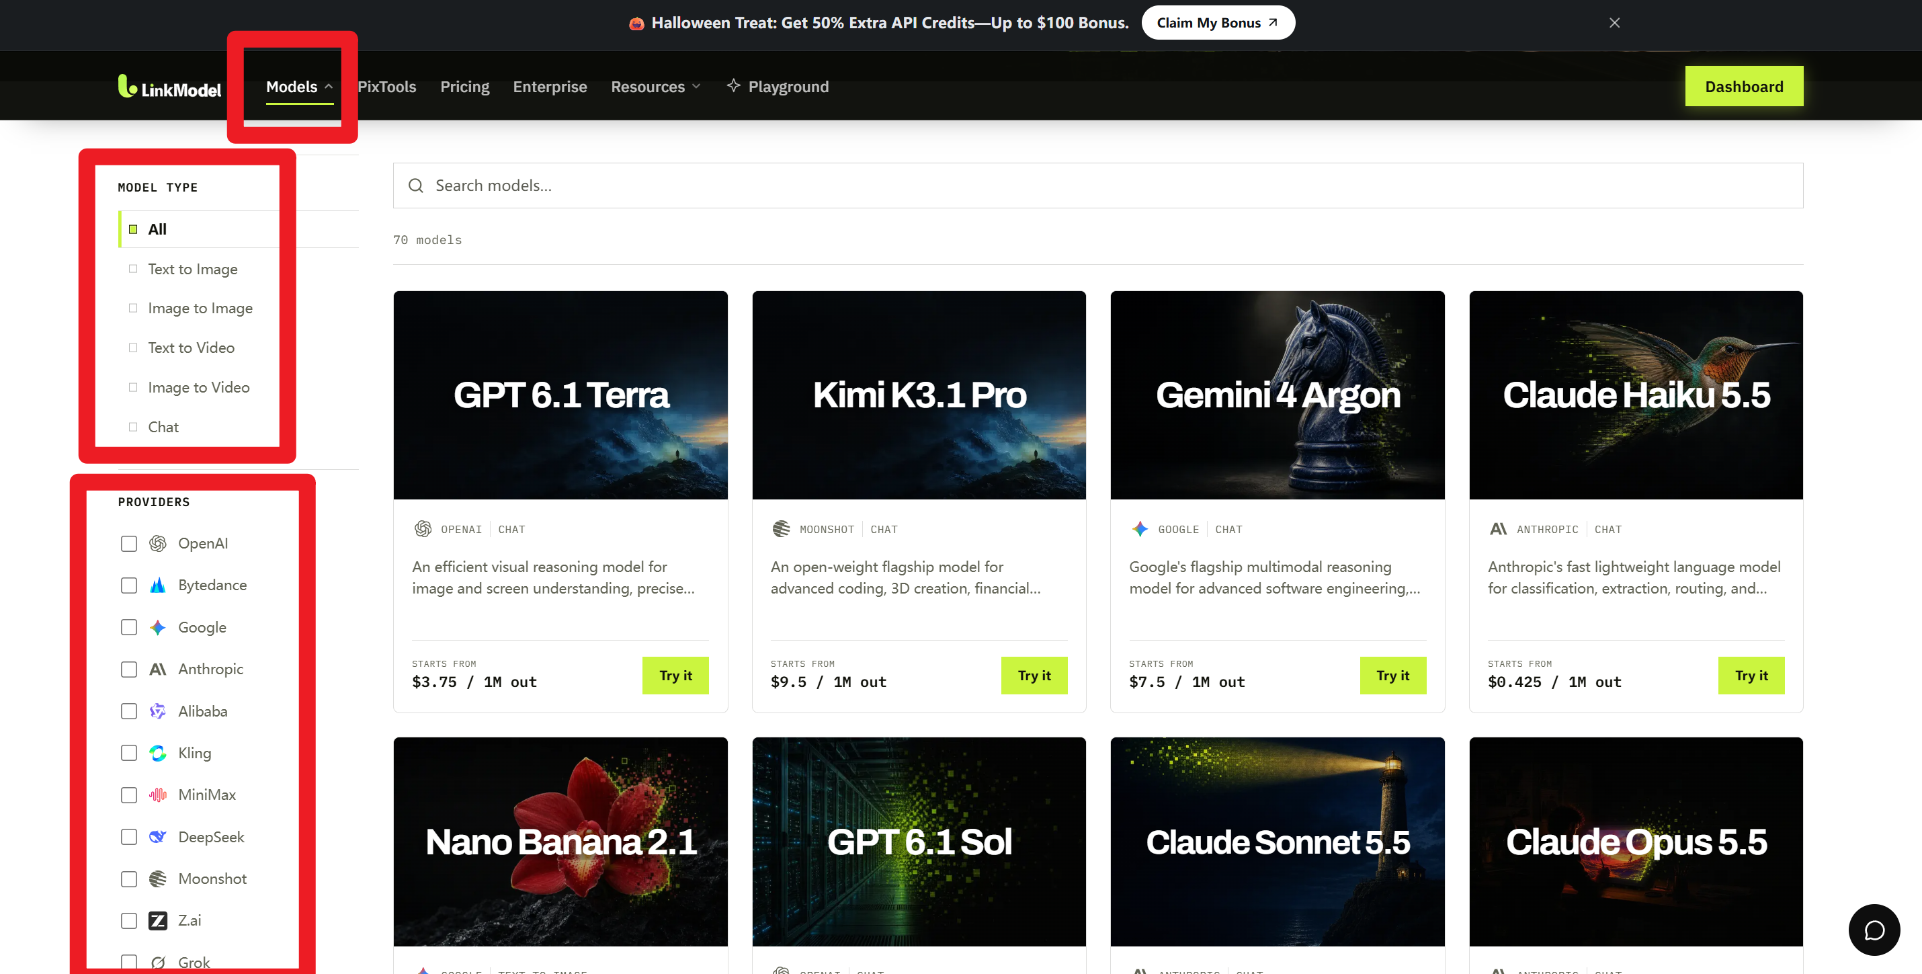The image size is (1922, 974).
Task: Click Try it on GPT 6.1 Terra
Action: pyautogui.click(x=675, y=676)
